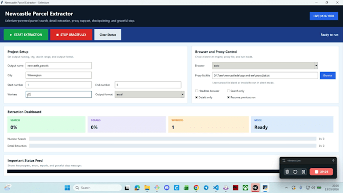Click the WORKERS dashboard card
The image size is (343, 193).
pyautogui.click(x=208, y=124)
